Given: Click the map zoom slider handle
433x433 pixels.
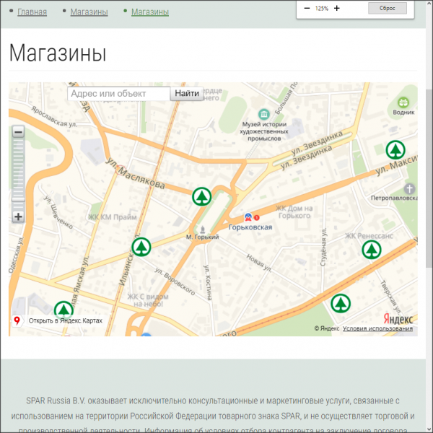Looking at the screenshot, I should (x=18, y=199).
